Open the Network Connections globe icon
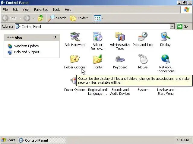This screenshot has width=193, height=144. click(x=166, y=59)
